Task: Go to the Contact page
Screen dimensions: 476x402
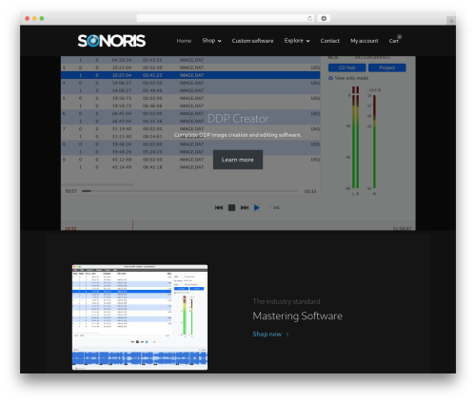Action: click(x=329, y=41)
